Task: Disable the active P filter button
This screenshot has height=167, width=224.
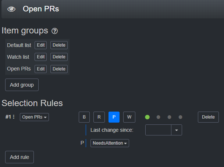Action: pyautogui.click(x=114, y=117)
